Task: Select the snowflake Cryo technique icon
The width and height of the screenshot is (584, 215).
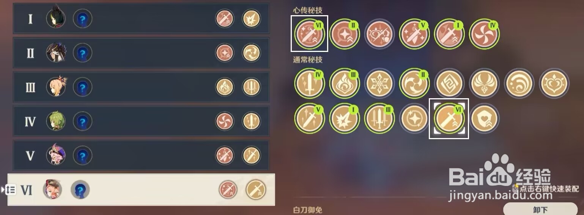Action: click(x=379, y=83)
